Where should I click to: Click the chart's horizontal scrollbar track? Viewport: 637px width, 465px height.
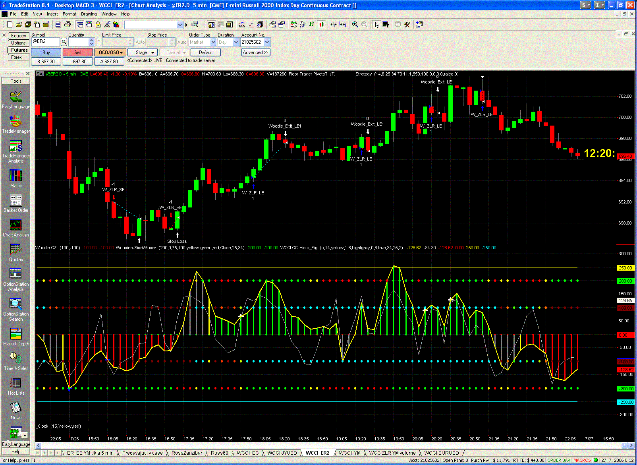click(318, 445)
